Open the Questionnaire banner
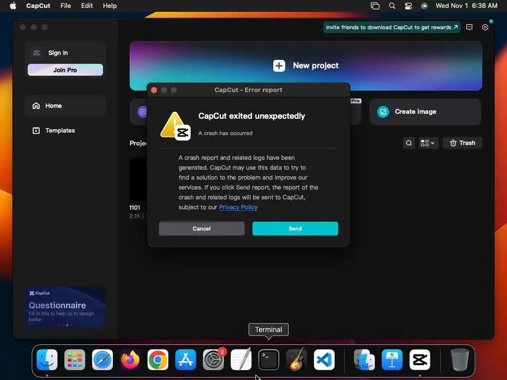Image resolution: width=507 pixels, height=380 pixels. click(x=65, y=307)
